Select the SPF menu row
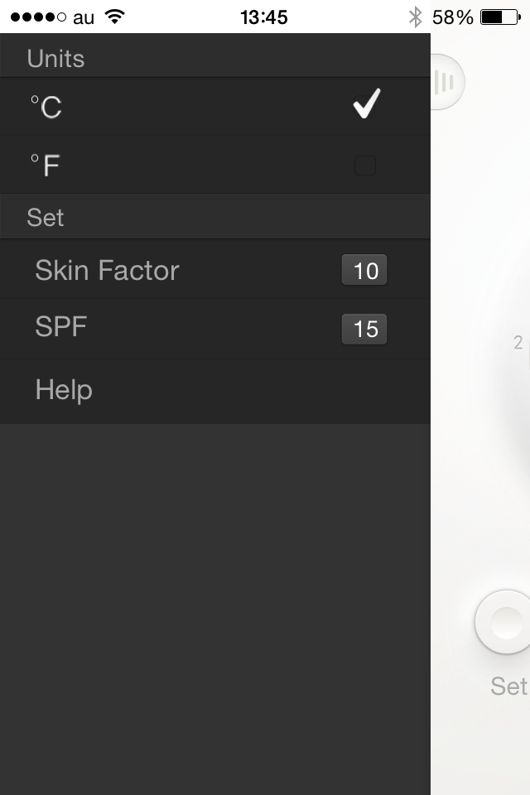This screenshot has width=530, height=795. point(215,328)
